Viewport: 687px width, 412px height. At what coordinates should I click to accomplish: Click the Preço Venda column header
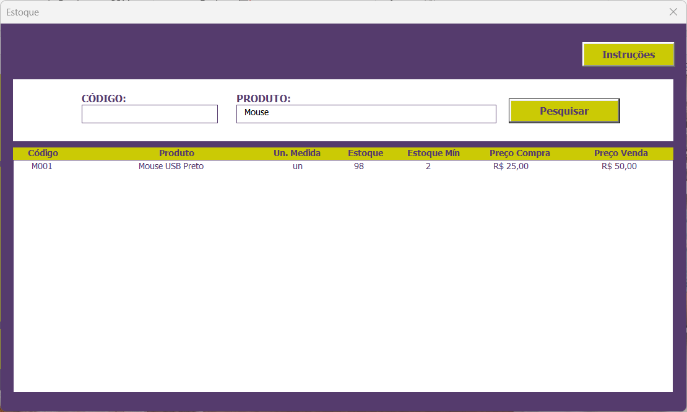point(621,153)
